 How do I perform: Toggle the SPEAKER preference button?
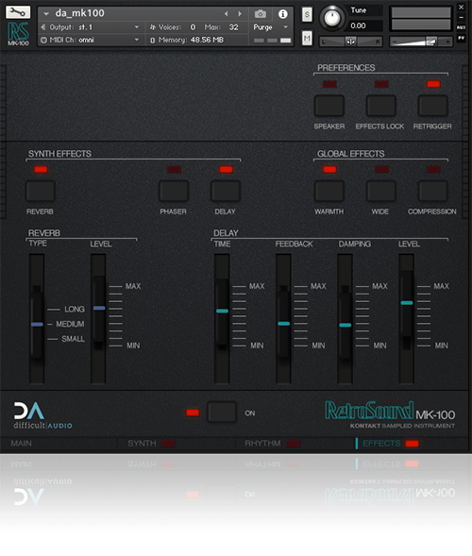coord(329,106)
